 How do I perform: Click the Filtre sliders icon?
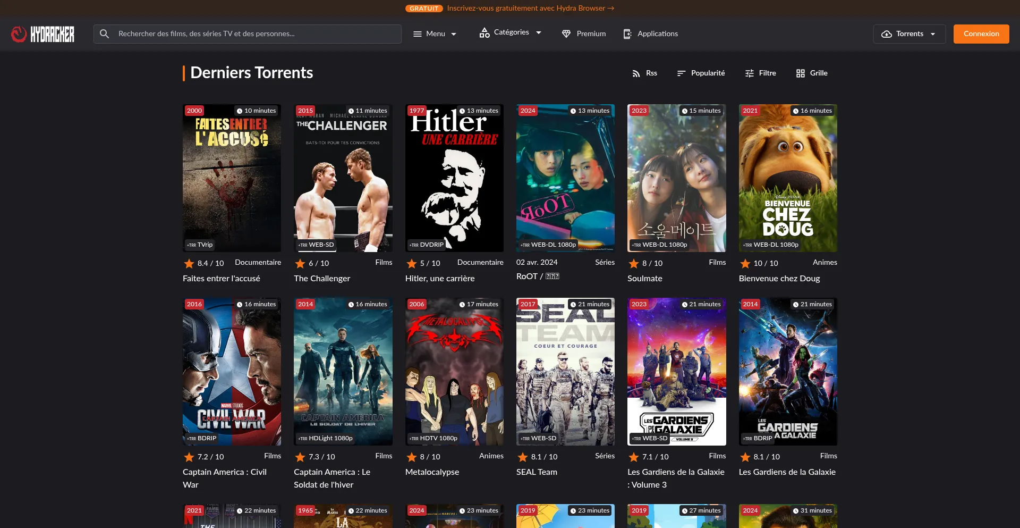tap(749, 73)
